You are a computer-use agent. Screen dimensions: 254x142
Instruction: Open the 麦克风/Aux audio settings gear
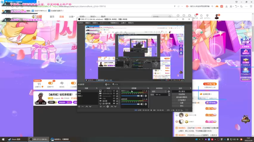coord(146,96)
